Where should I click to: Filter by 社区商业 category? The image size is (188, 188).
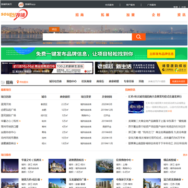(87, 81)
